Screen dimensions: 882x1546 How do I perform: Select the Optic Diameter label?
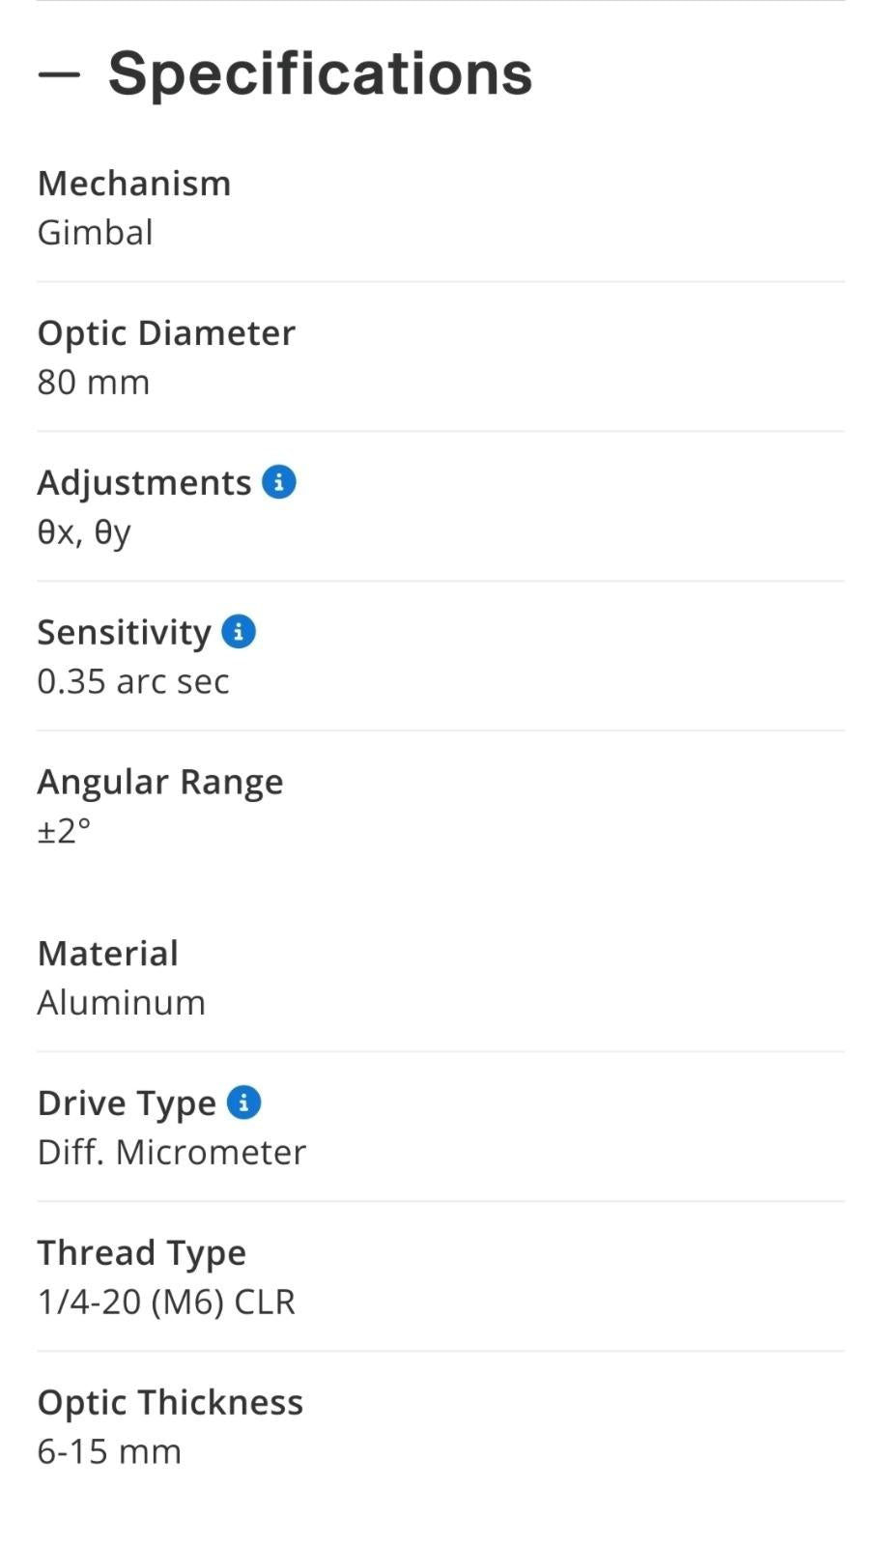[x=166, y=333]
